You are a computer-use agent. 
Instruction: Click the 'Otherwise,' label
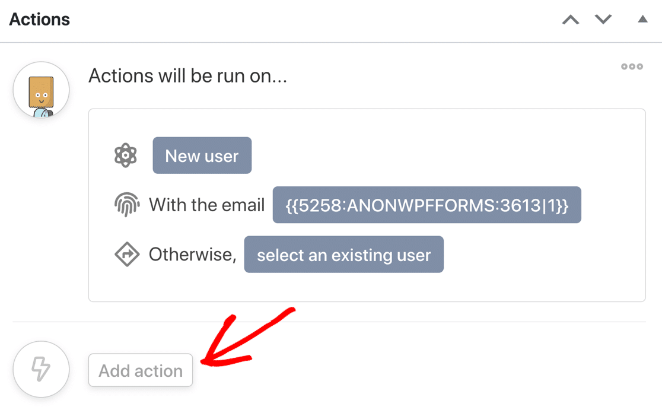point(192,255)
